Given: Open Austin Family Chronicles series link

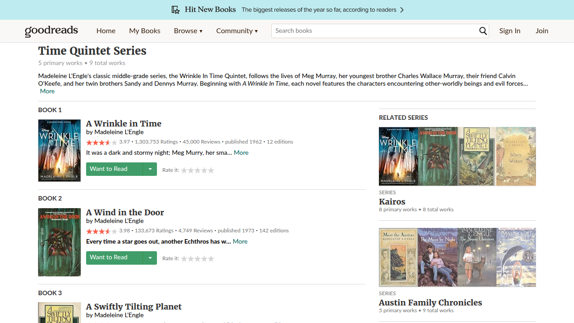Looking at the screenshot, I should 430,302.
